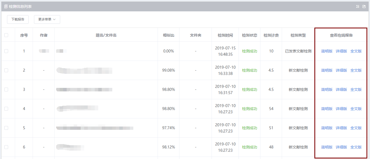The height and width of the screenshot is (159, 370).
Task: View 详细版 report for row 5
Action: 341,128
